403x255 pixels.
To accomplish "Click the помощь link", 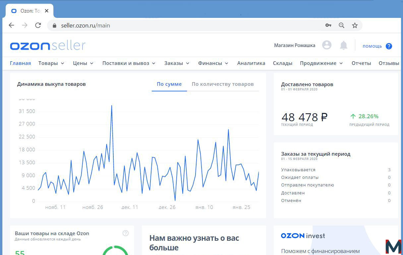I will pyautogui.click(x=372, y=46).
